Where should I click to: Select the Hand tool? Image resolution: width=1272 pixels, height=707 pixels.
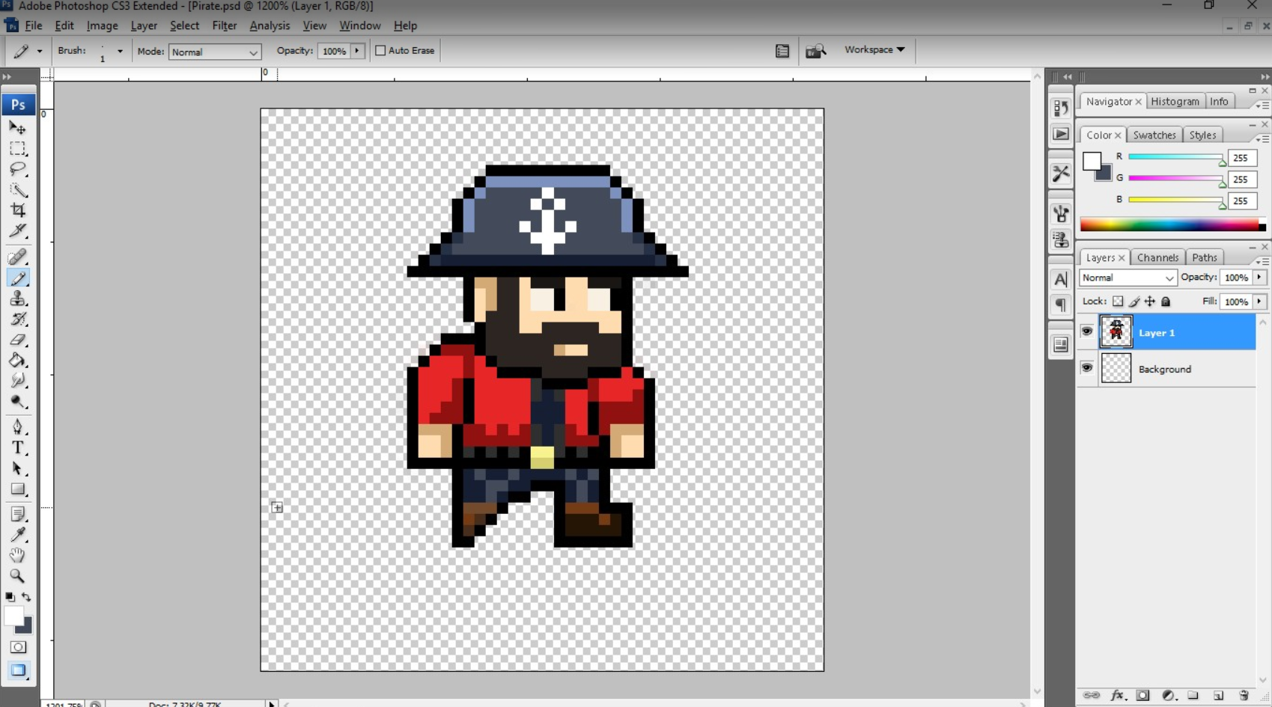tap(18, 555)
